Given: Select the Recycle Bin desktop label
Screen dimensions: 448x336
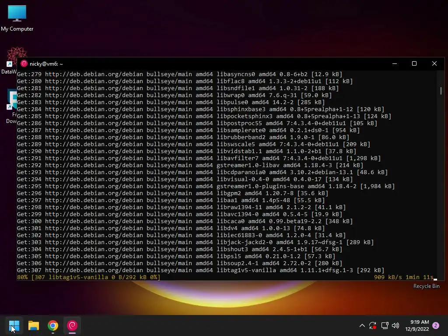Looking at the screenshot, I should point(426,286).
